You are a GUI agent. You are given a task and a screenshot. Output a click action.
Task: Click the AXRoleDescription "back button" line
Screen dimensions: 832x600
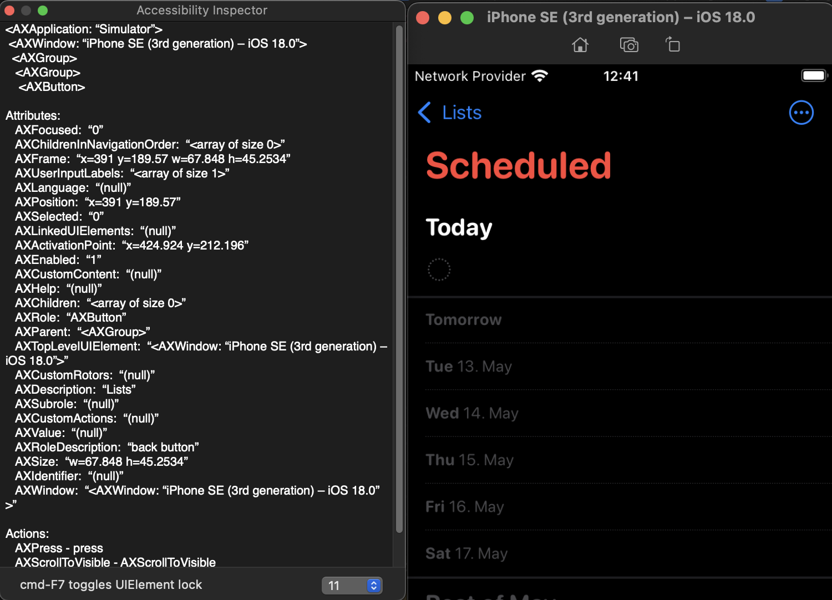[x=107, y=447]
